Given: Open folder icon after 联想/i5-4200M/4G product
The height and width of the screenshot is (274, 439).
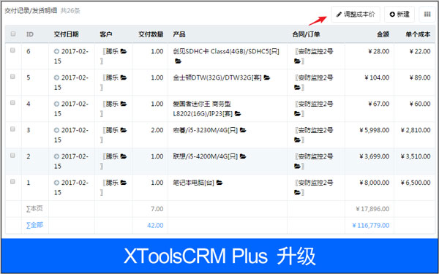Looking at the screenshot, I should click(243, 156).
